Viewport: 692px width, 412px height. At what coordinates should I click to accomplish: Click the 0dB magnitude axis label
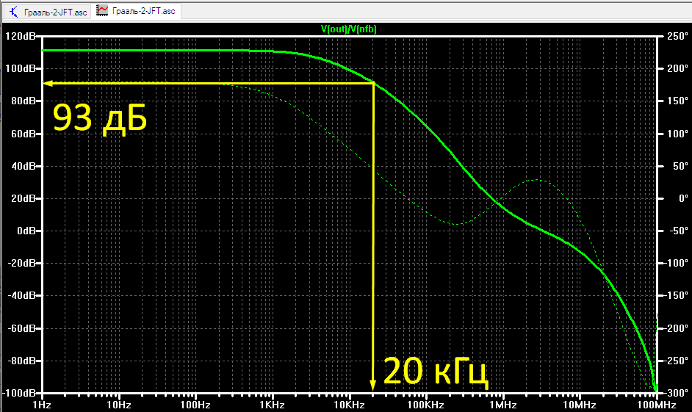26,231
